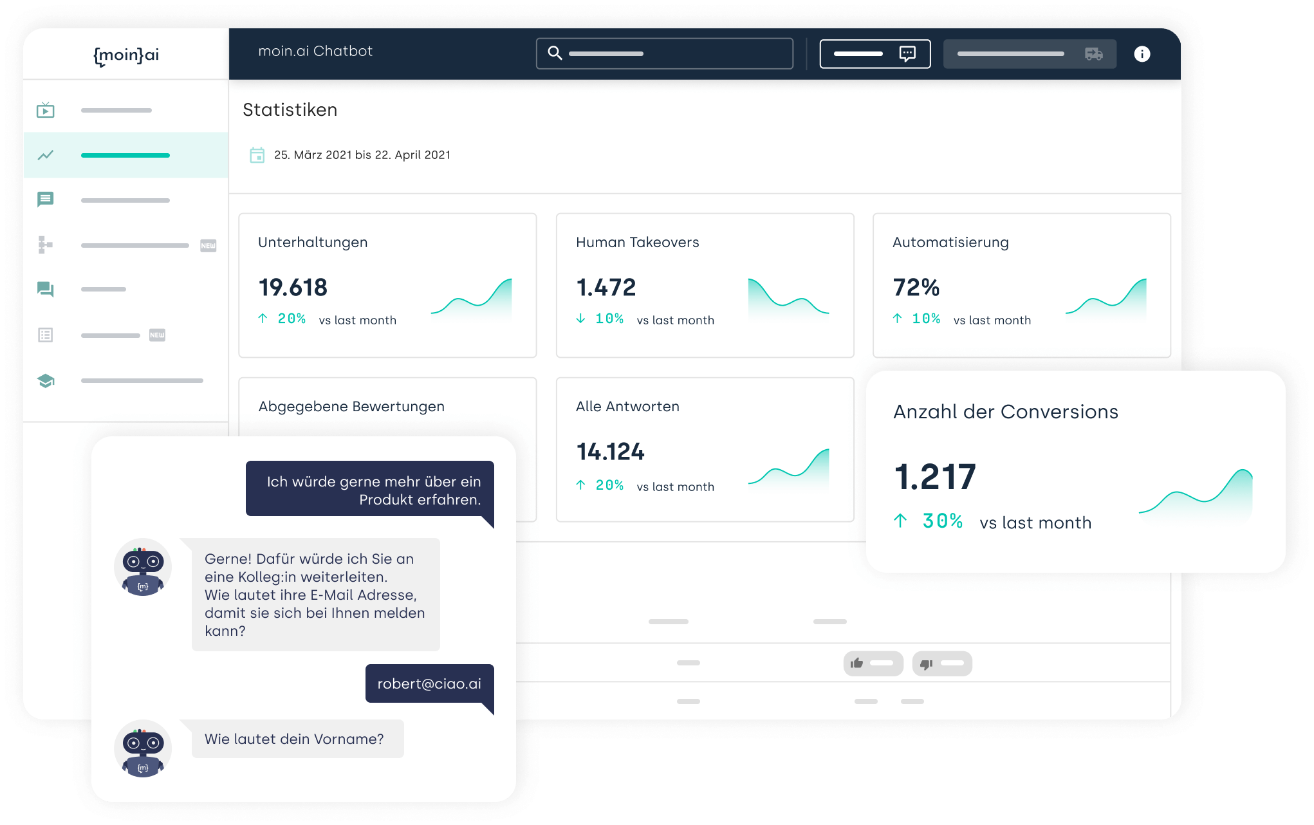Open the calendar date picker icon

257,155
